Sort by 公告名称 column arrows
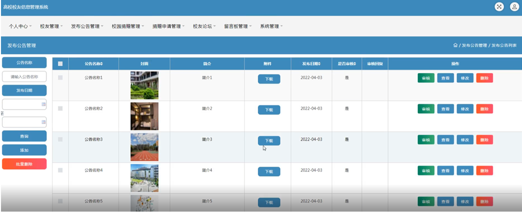 [102, 64]
